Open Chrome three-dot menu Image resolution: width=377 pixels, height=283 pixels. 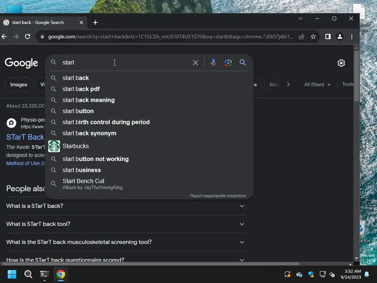[352, 36]
